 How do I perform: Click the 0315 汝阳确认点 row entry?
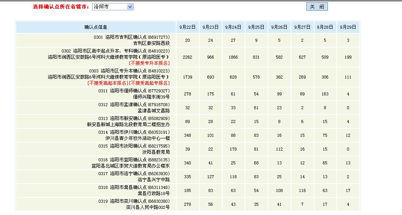134,146
